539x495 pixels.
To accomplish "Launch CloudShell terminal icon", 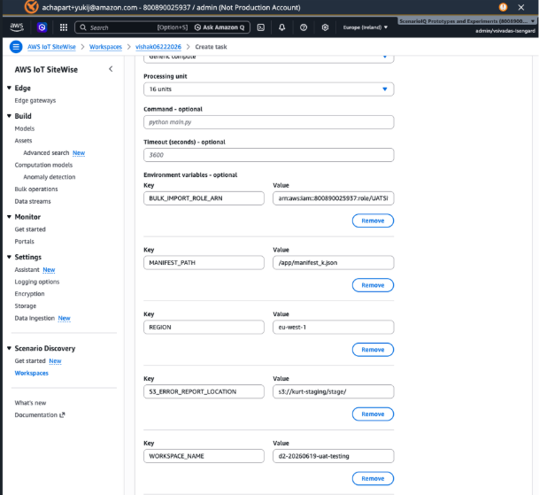I will (x=261, y=27).
